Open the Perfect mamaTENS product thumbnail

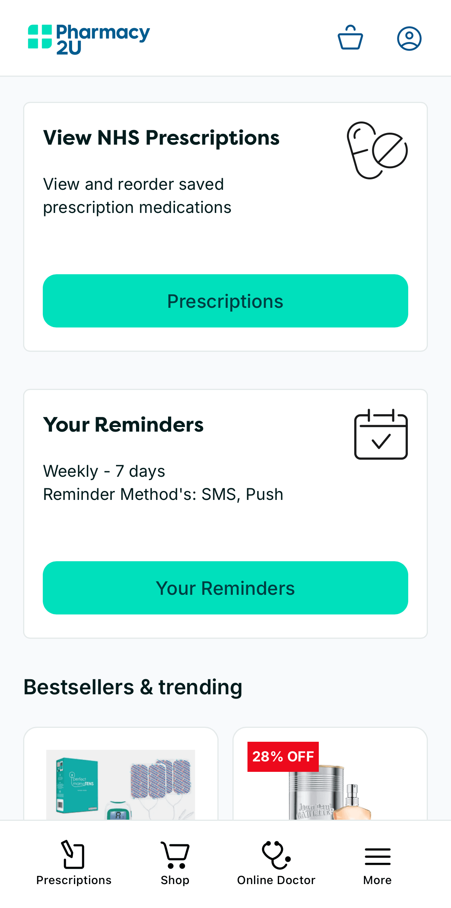tap(120, 783)
